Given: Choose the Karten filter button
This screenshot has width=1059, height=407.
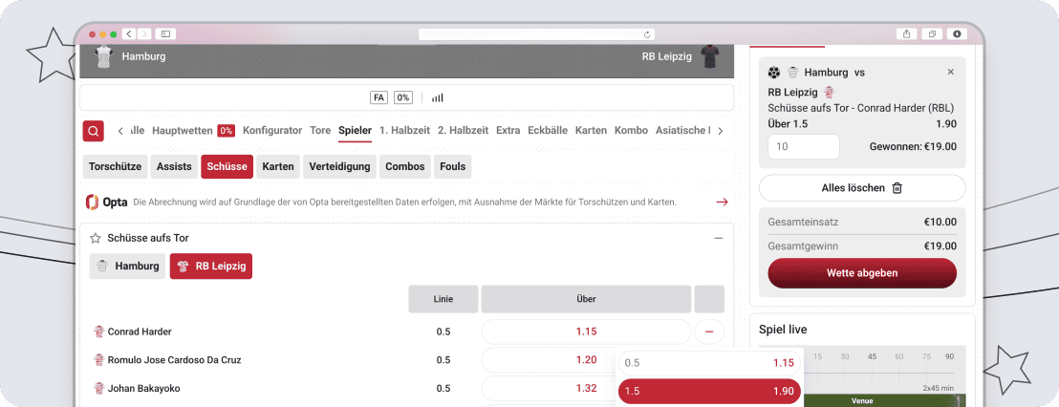Looking at the screenshot, I should tap(278, 166).
